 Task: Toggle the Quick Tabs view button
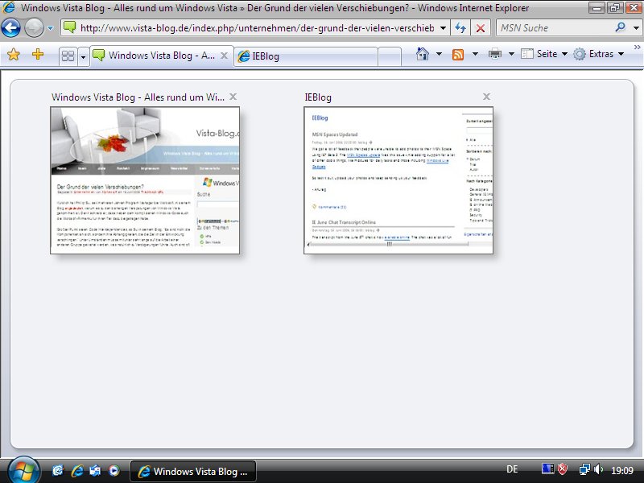coord(68,56)
